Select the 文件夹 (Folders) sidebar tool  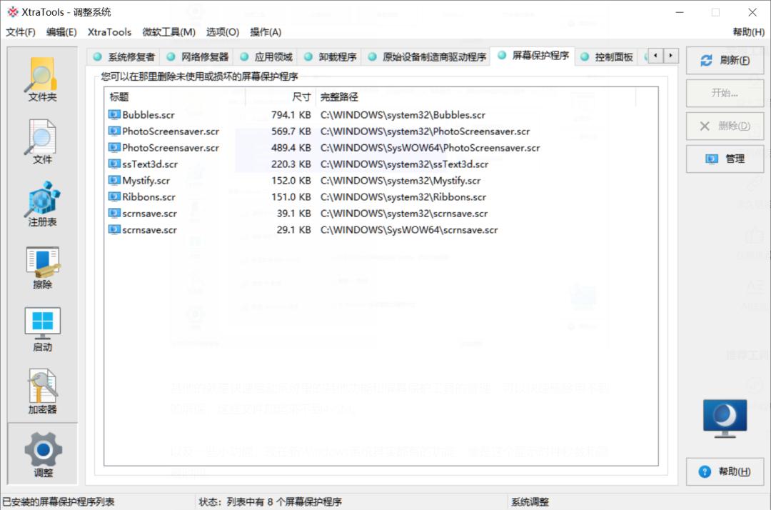coord(41,76)
